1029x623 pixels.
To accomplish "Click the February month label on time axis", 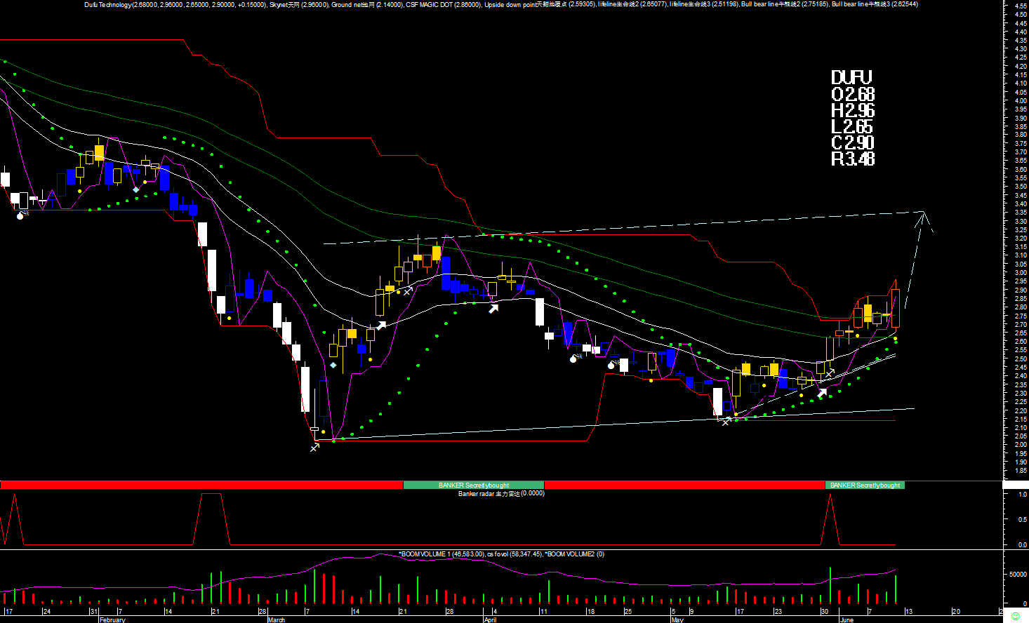I will pyautogui.click(x=112, y=619).
